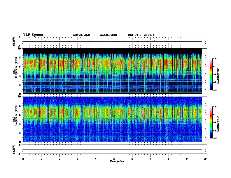The height and width of the screenshot is (178, 231).
Task: Click the 10 kHz tick on ch.1 frequency axis
Action: 20,49
